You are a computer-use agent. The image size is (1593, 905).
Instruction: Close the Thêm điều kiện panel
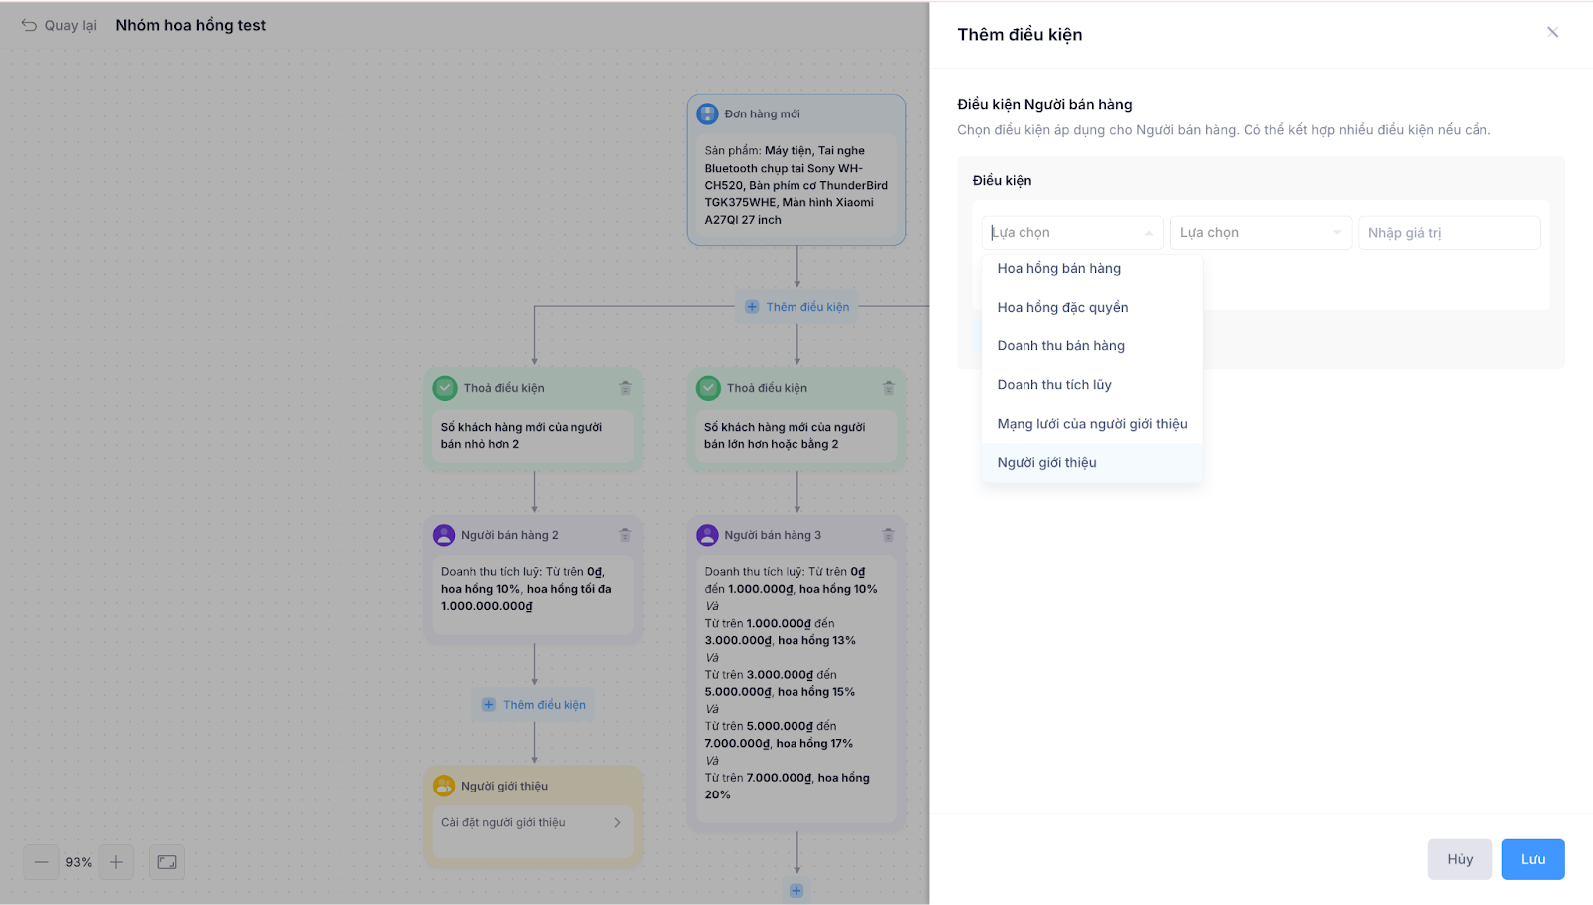pyautogui.click(x=1552, y=33)
